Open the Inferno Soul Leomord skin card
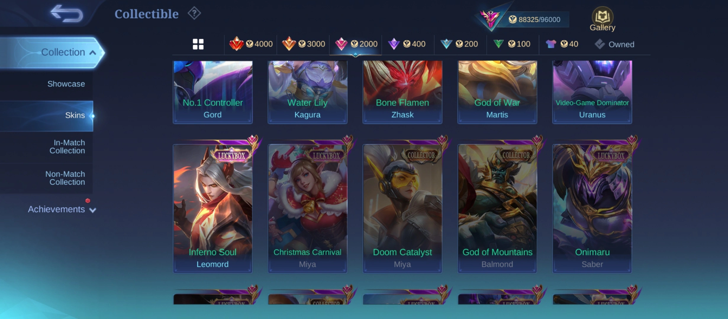728x319 pixels. point(212,208)
